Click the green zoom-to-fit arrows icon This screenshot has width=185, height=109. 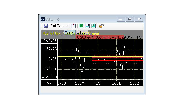(81, 26)
